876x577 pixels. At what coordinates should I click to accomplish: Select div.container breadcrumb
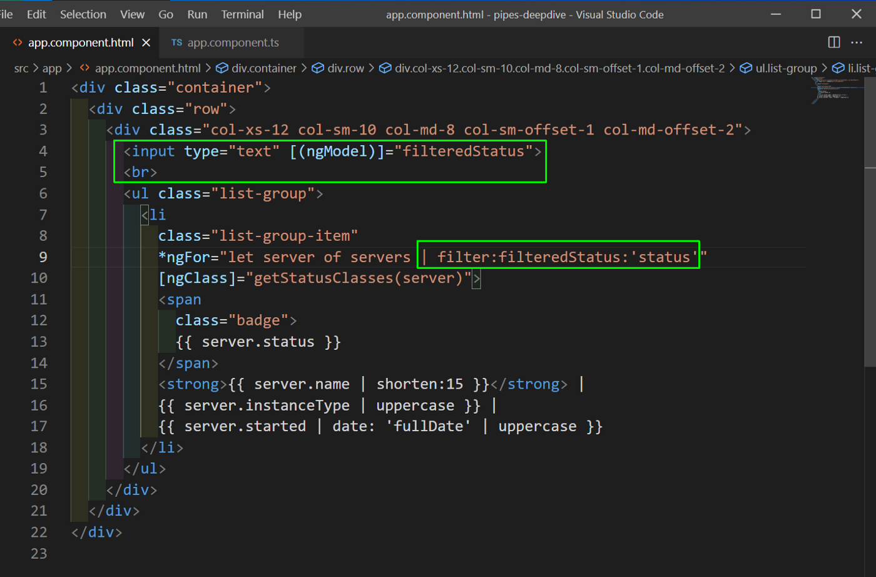point(264,68)
